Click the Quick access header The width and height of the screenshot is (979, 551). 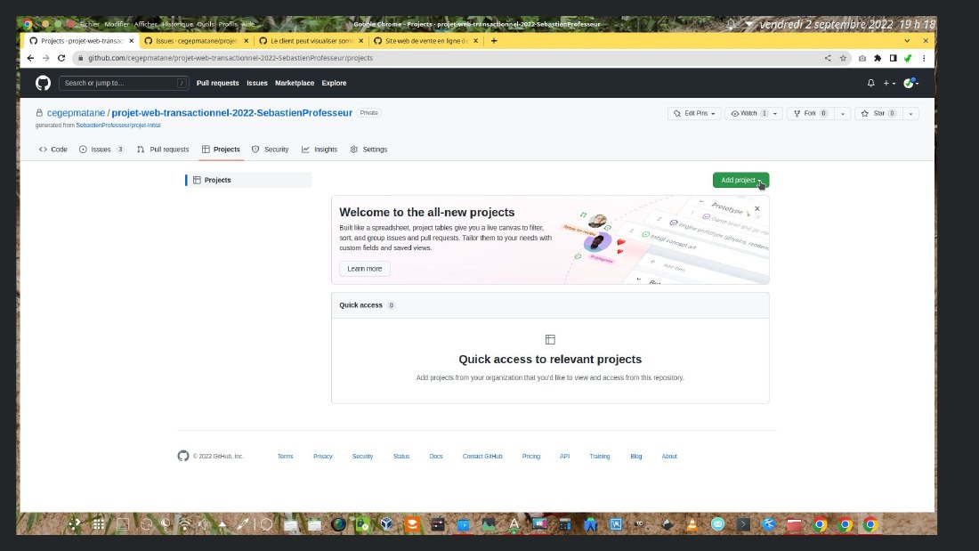(360, 305)
